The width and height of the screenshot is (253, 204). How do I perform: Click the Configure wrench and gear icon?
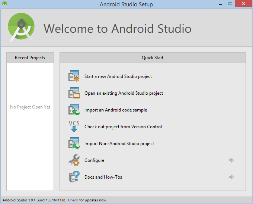[74, 160]
